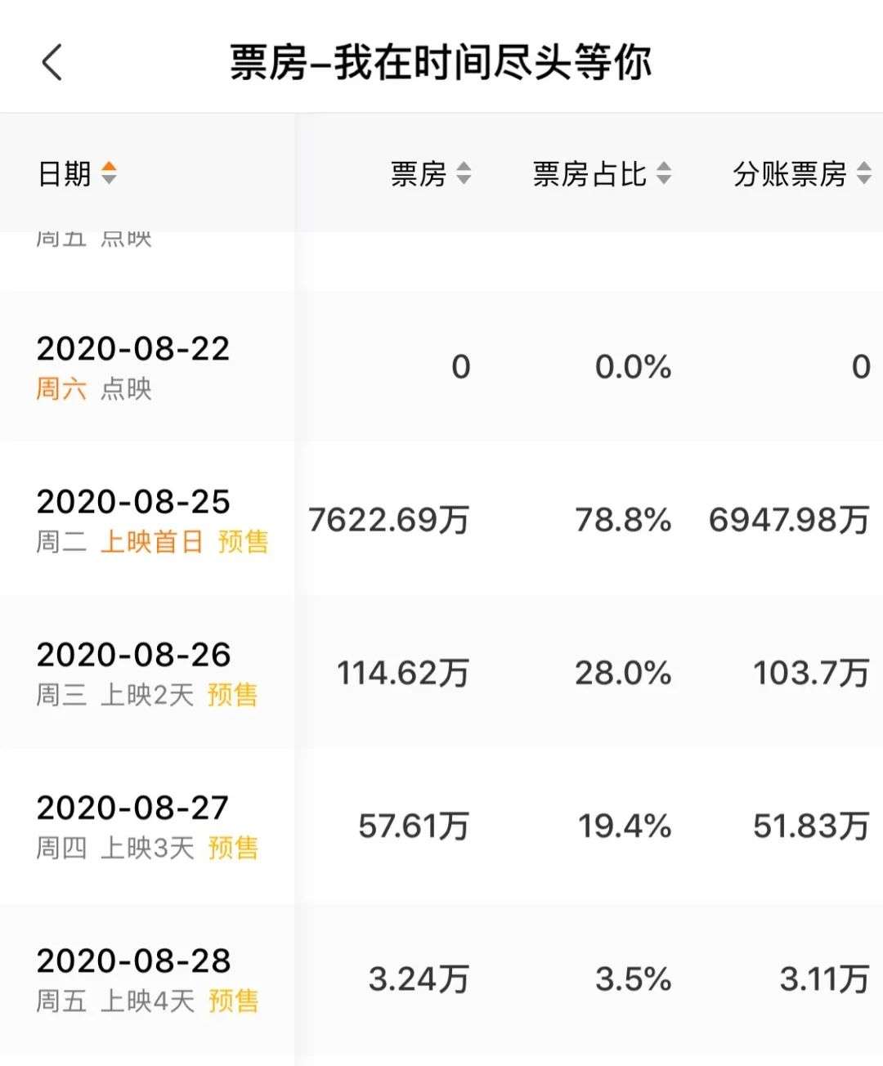Tap the page title 票房-我在时间尽头等你
Viewport: 883px width, 1066px height.
pyautogui.click(x=441, y=62)
